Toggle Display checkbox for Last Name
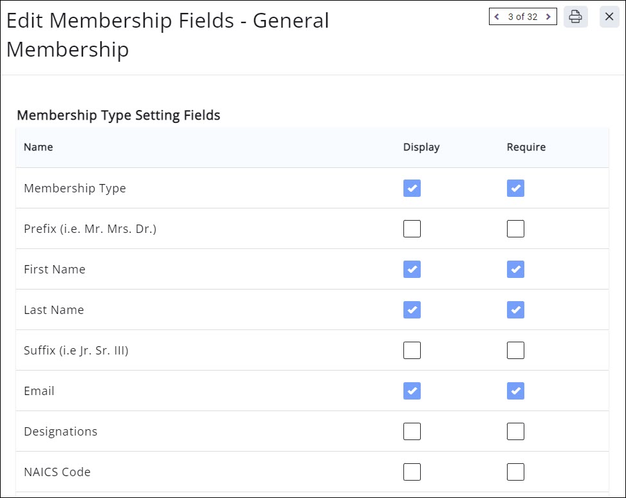The image size is (626, 498). point(412,310)
